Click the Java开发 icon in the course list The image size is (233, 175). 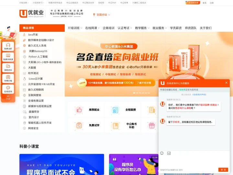tap(24, 35)
